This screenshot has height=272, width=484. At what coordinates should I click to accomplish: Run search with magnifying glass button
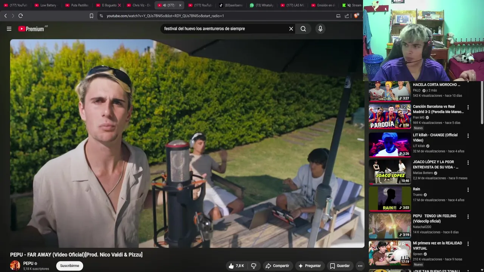click(x=303, y=29)
